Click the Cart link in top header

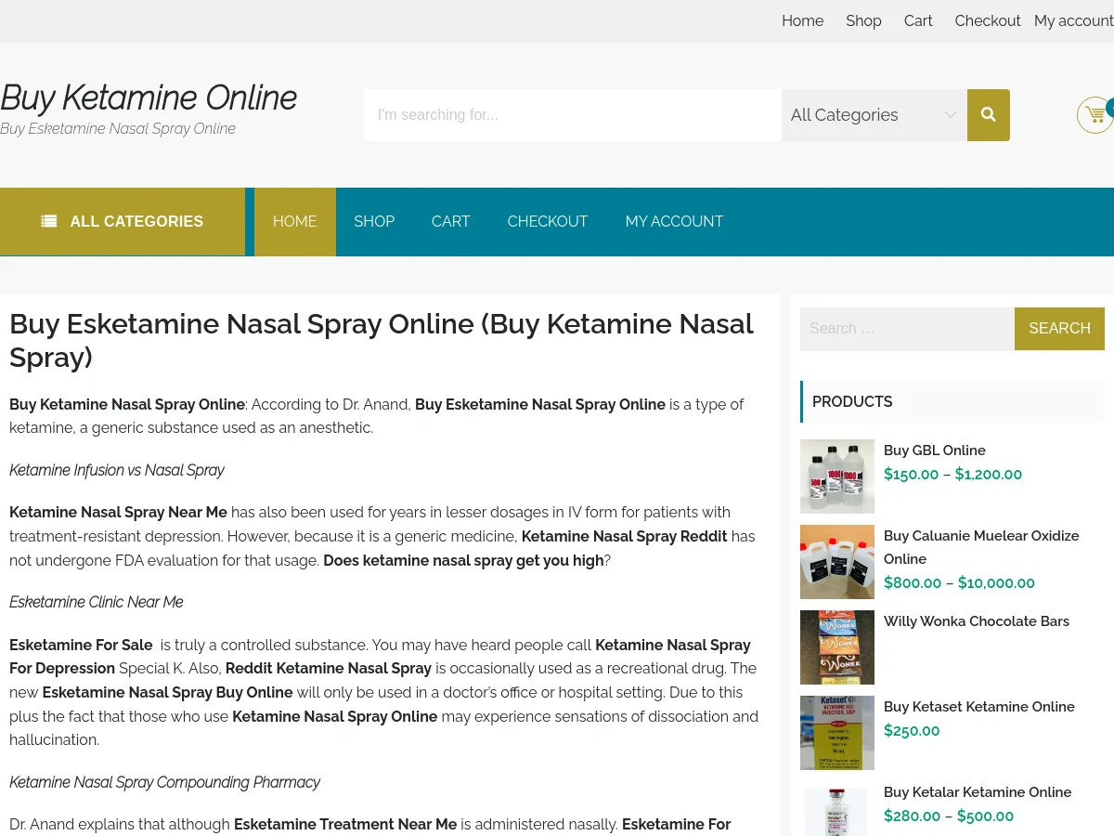(x=917, y=20)
